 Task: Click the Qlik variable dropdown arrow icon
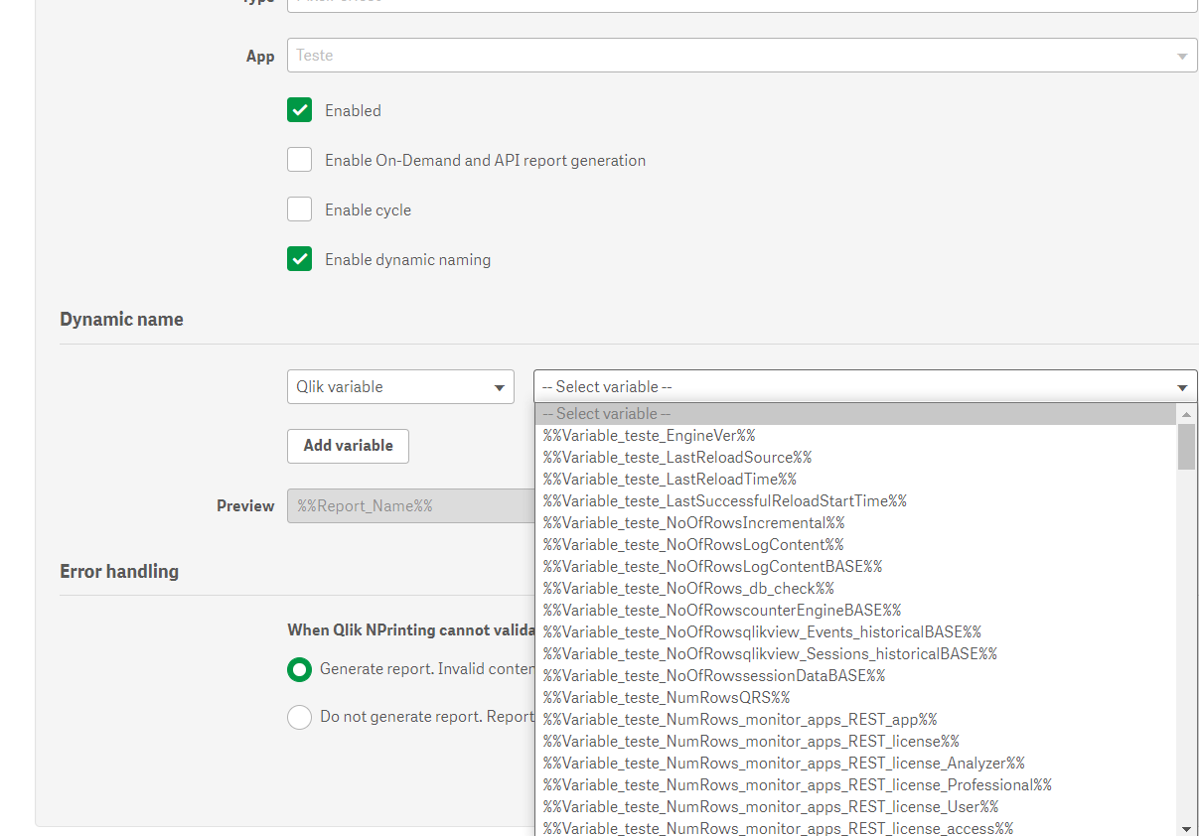[x=501, y=386]
